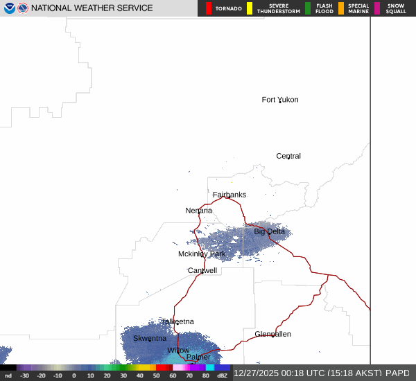Click the Talkeetna map label
The width and height of the screenshot is (416, 381).
point(177,321)
